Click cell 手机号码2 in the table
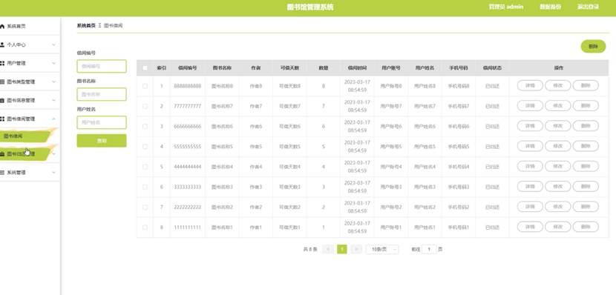 (459, 207)
